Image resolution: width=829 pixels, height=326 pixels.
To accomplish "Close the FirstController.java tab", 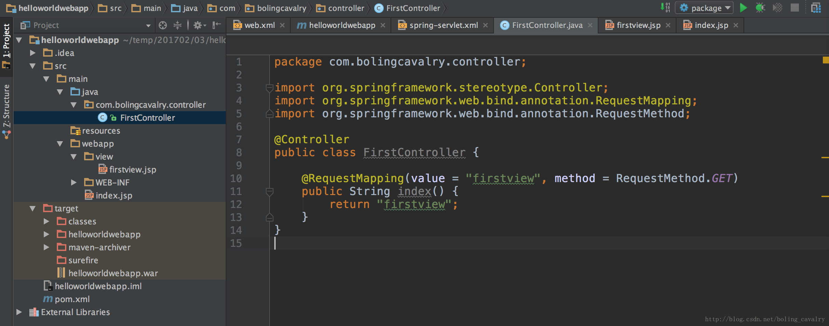I will pyautogui.click(x=590, y=25).
